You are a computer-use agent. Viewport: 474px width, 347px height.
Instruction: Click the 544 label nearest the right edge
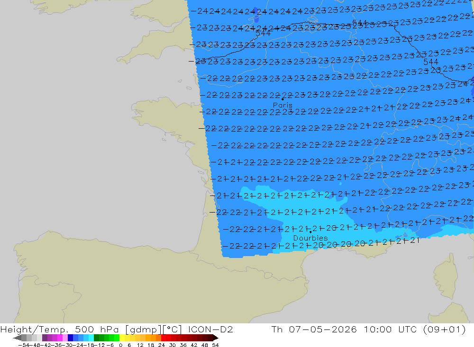coord(431,62)
